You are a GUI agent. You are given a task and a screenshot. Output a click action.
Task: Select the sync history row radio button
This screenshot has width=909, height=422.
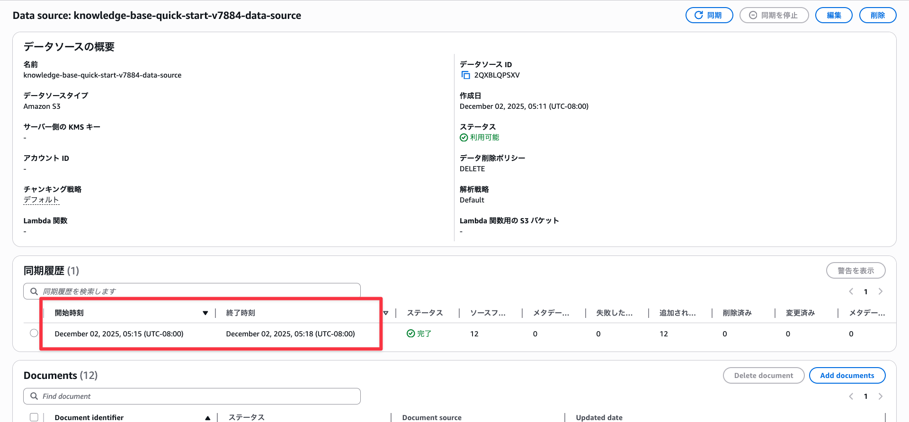(x=34, y=333)
